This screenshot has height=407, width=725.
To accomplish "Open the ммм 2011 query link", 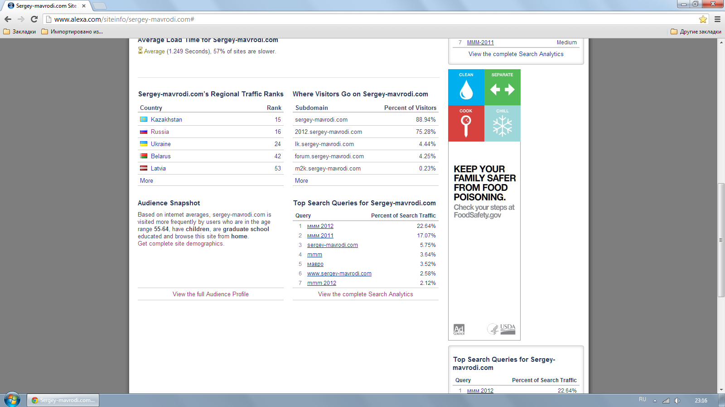I will point(320,236).
